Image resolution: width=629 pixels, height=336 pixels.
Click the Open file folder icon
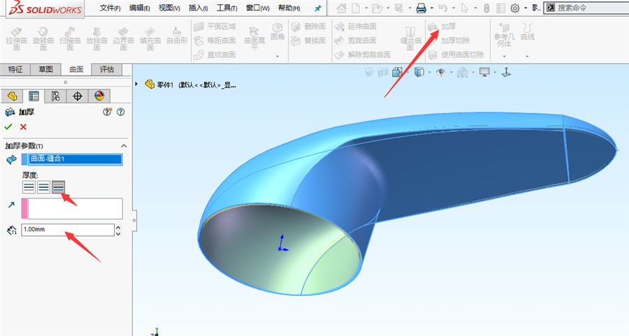[x=377, y=8]
